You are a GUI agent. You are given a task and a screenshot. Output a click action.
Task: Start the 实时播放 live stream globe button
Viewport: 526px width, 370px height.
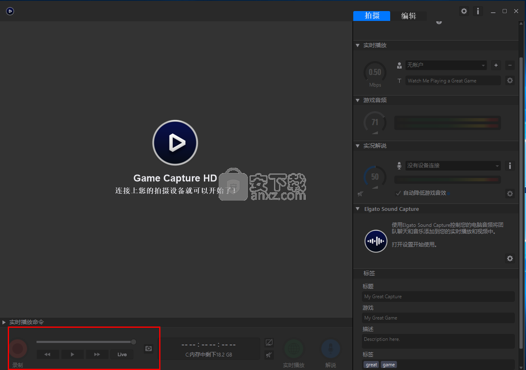click(x=294, y=348)
